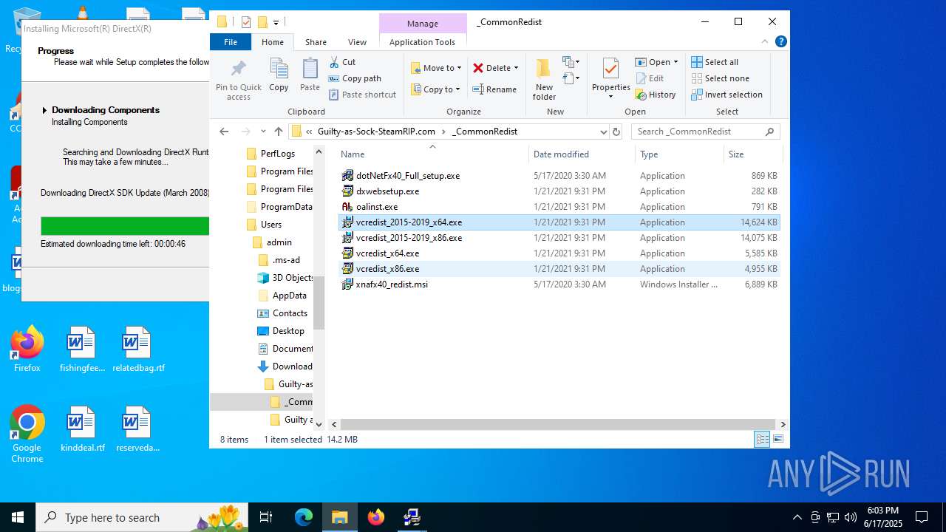This screenshot has height=532, width=946.
Task: Click the Paste icon in the ribbon
Action: point(310,69)
